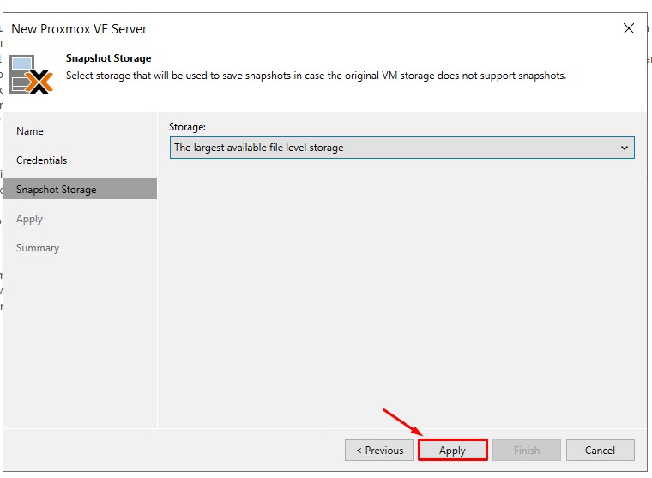Go back with the Previous button
Screen dimensions: 652x478
378,450
